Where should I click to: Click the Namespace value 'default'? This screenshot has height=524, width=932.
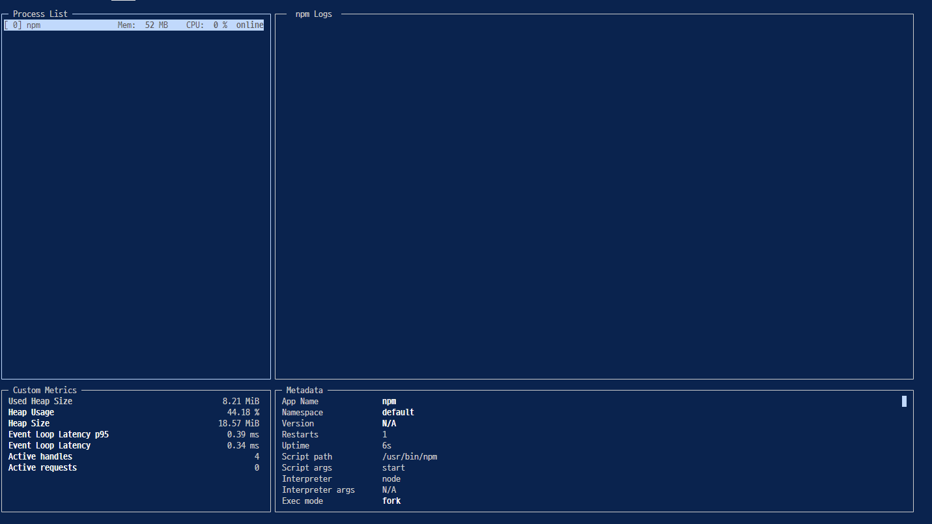(398, 412)
